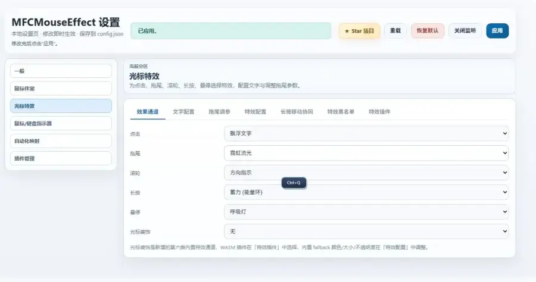Click the 光标特效 section heading
This screenshot has width=536, height=282.
pyautogui.click(x=144, y=76)
